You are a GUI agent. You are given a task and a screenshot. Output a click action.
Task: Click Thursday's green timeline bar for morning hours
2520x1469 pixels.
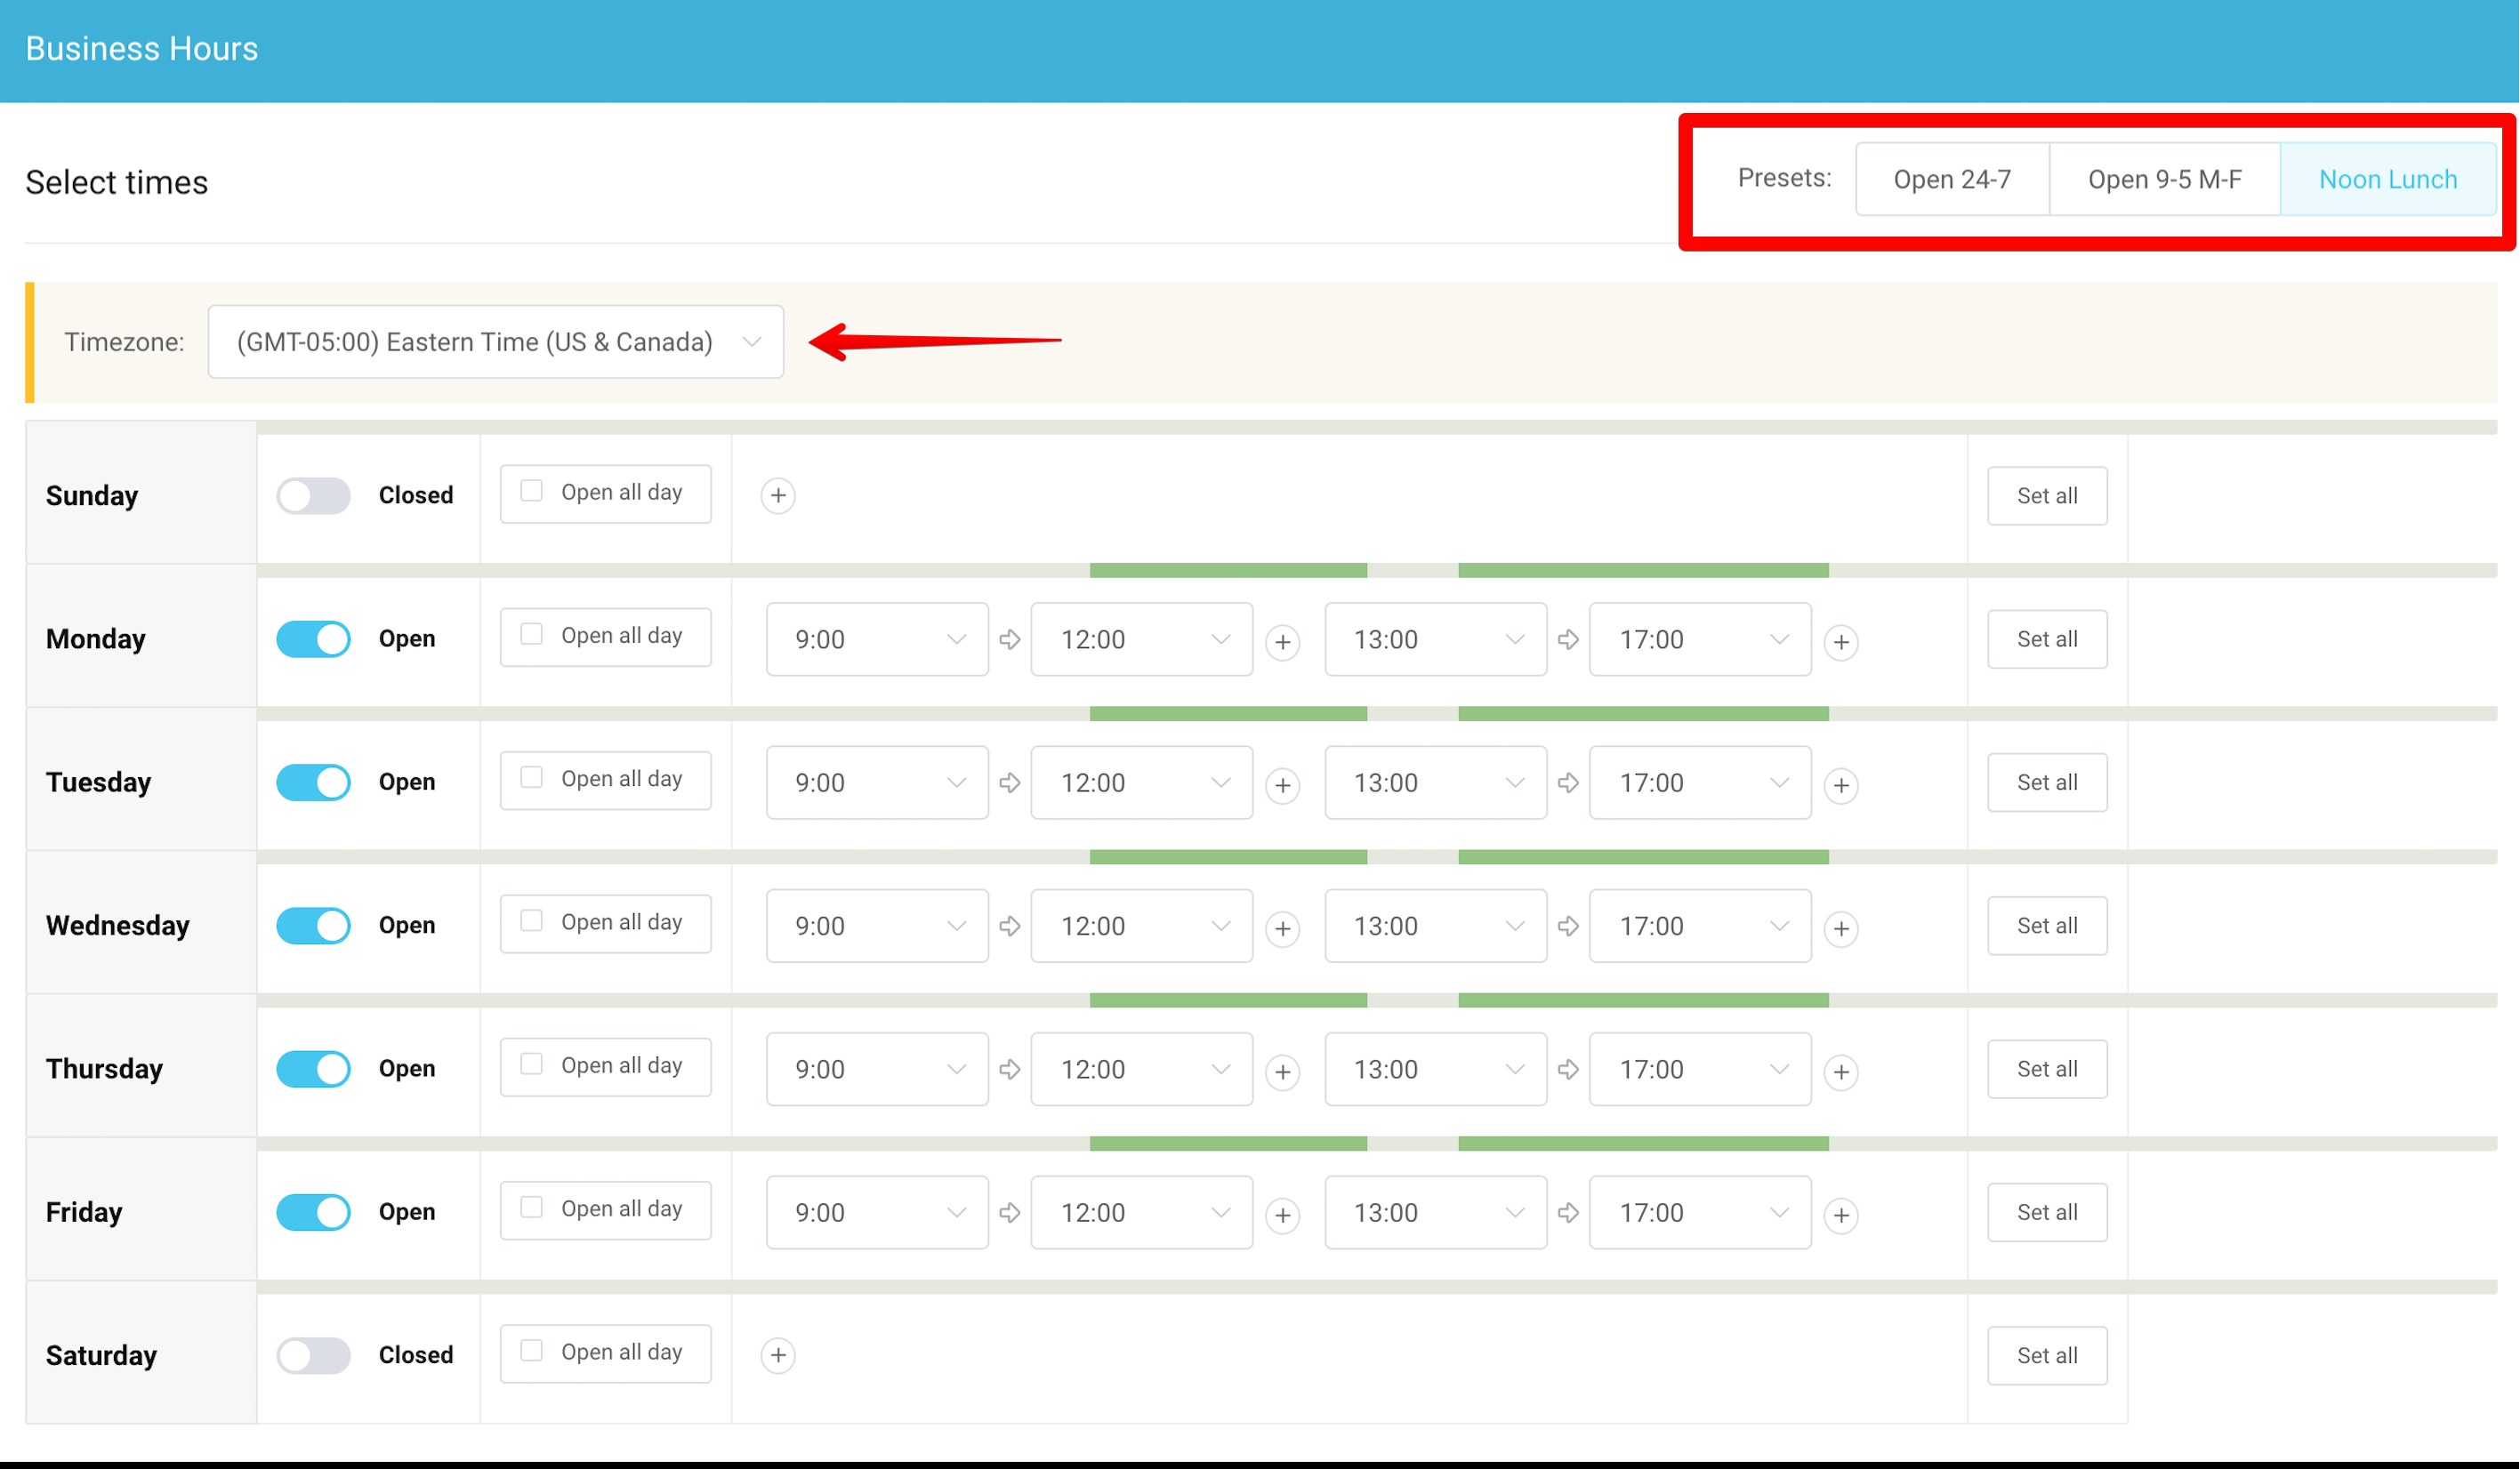tap(1227, 1000)
